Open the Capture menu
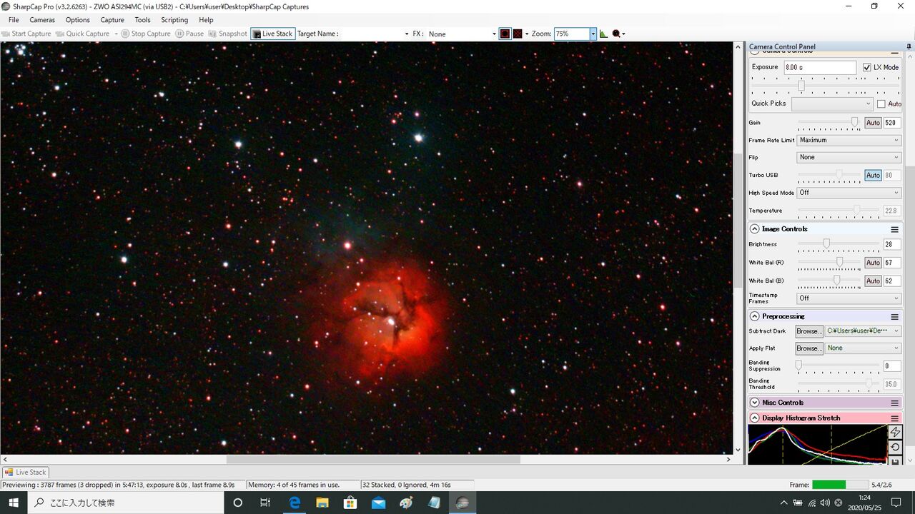915x514 pixels. 112,20
